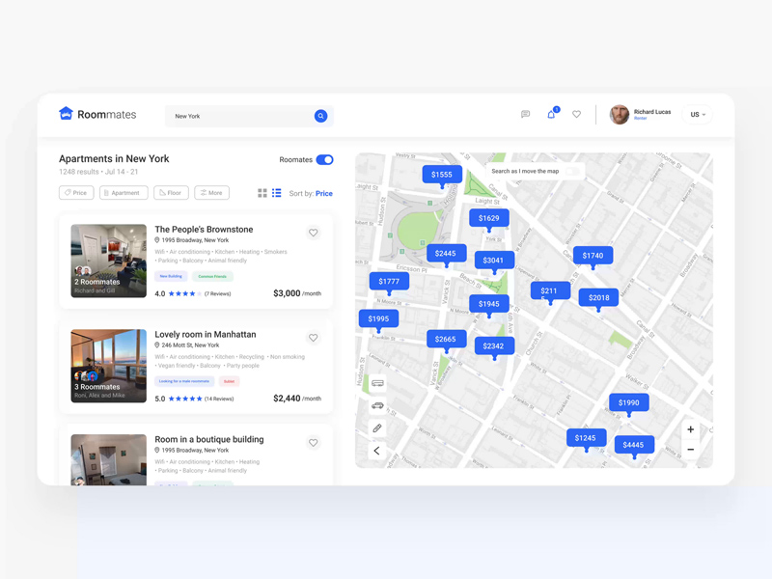This screenshot has width=772, height=579.
Task: Select the car travel icon on the map
Action: pos(376,407)
